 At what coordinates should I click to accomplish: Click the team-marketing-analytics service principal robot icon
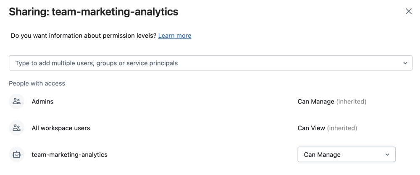(x=17, y=154)
